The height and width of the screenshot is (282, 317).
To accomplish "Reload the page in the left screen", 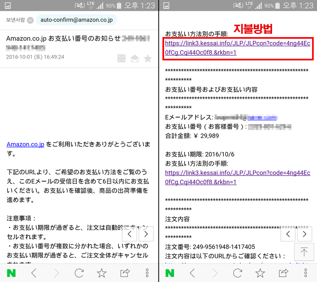I will (x=79, y=273).
